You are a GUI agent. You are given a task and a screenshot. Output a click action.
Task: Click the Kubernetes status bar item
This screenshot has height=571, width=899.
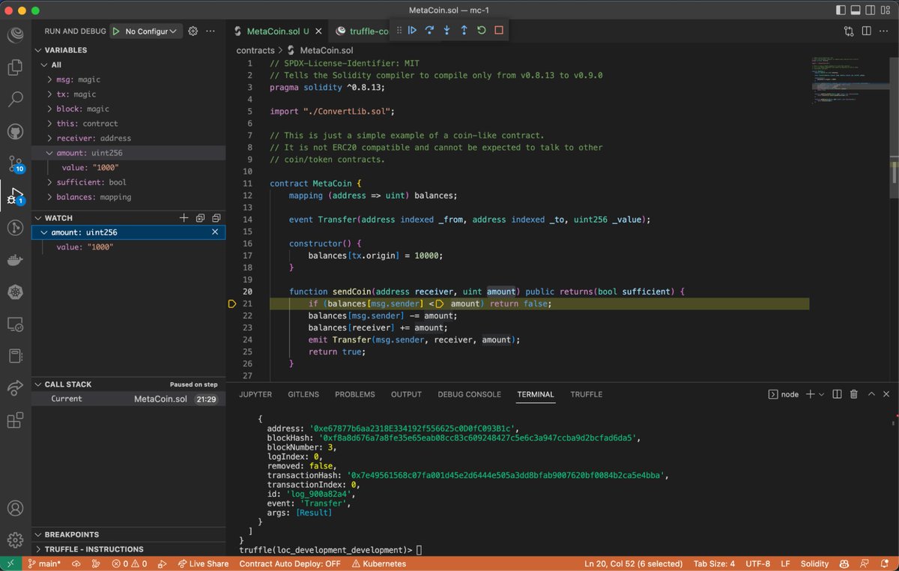coord(378,564)
